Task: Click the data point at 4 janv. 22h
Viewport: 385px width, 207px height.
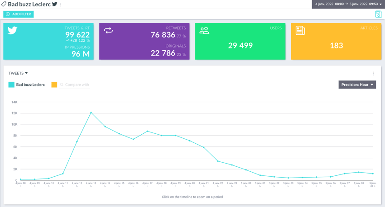Action: click(x=218, y=161)
